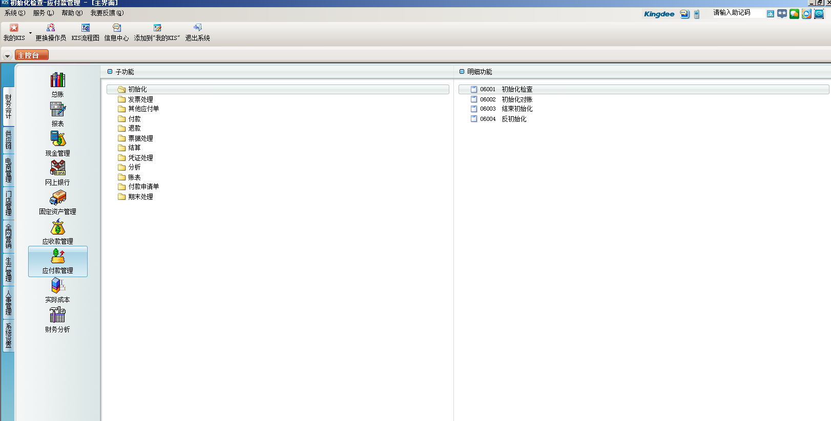Viewport: 831px width, 421px height.
Task: Open the 应收款管理 receivables module
Action: pos(57,231)
